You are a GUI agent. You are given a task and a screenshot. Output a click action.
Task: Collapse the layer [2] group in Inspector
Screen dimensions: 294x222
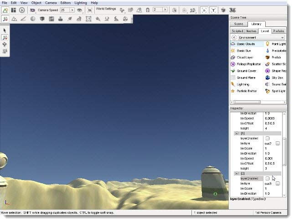pos(236,174)
